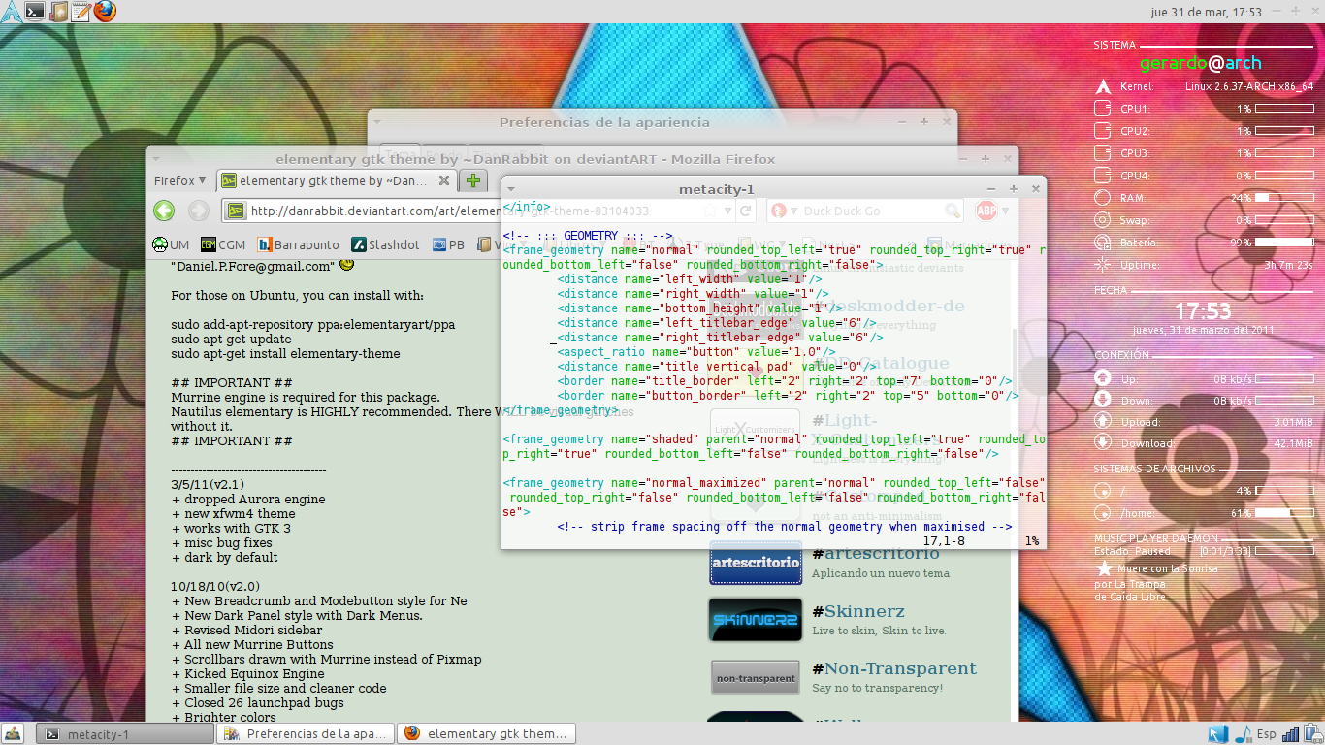Follow the #Non-Transparent link
The image size is (1325, 745).
[x=893, y=668]
